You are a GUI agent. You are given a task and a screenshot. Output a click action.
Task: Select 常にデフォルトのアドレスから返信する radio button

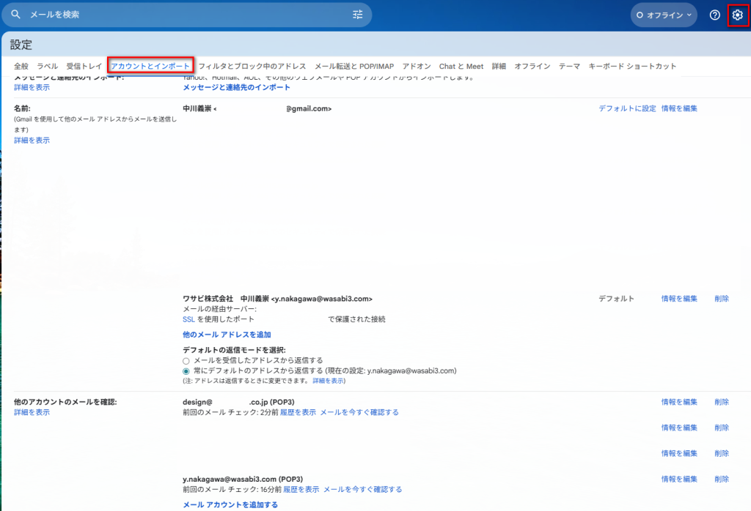coord(186,371)
